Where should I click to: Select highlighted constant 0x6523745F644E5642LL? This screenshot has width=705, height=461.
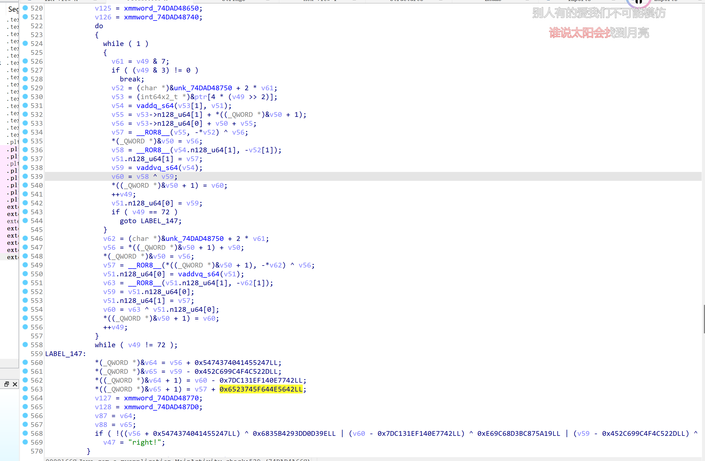point(261,389)
